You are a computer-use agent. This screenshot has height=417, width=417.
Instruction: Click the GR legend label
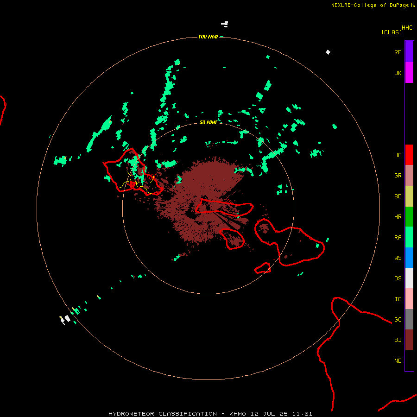tap(398, 176)
